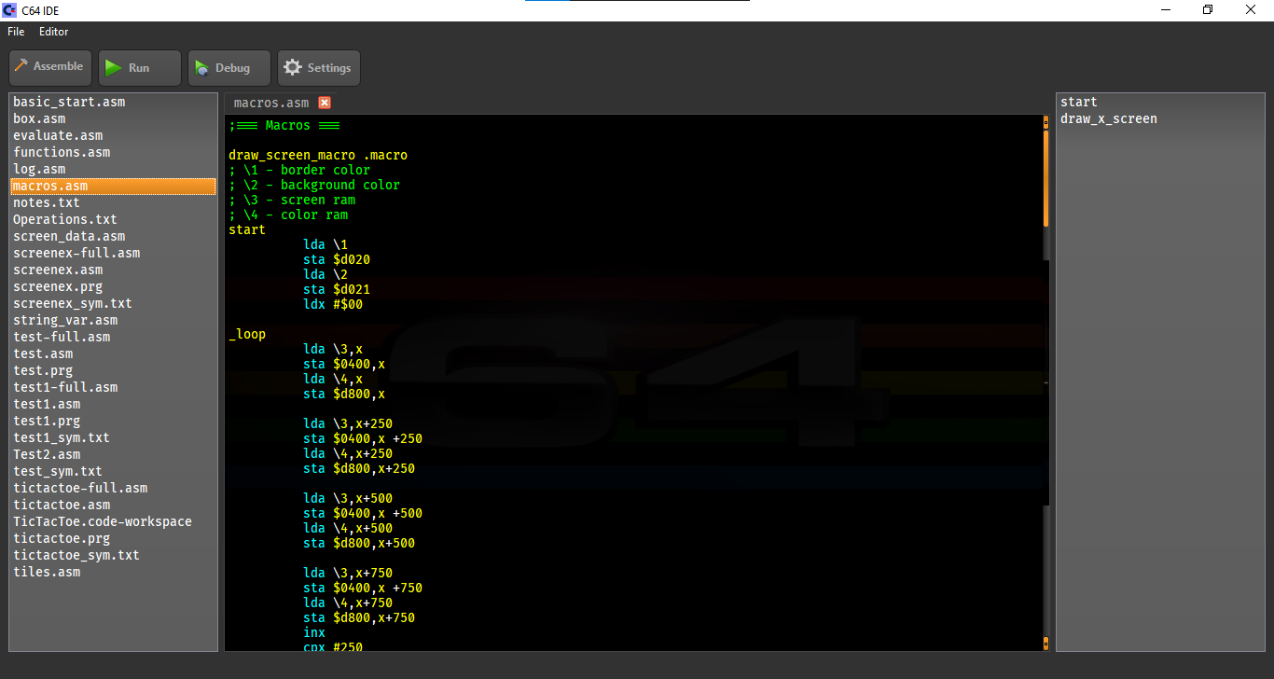This screenshot has height=679, width=1274.
Task: Select tictactoe.asm in the file list
Action: pyautogui.click(x=62, y=505)
